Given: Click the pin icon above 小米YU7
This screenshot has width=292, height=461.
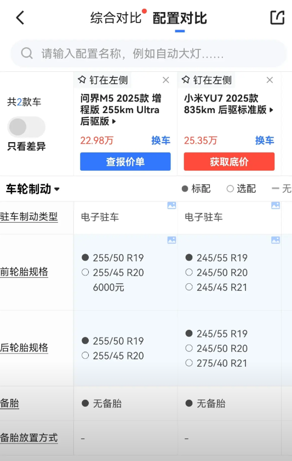Looking at the screenshot, I should coord(186,80).
